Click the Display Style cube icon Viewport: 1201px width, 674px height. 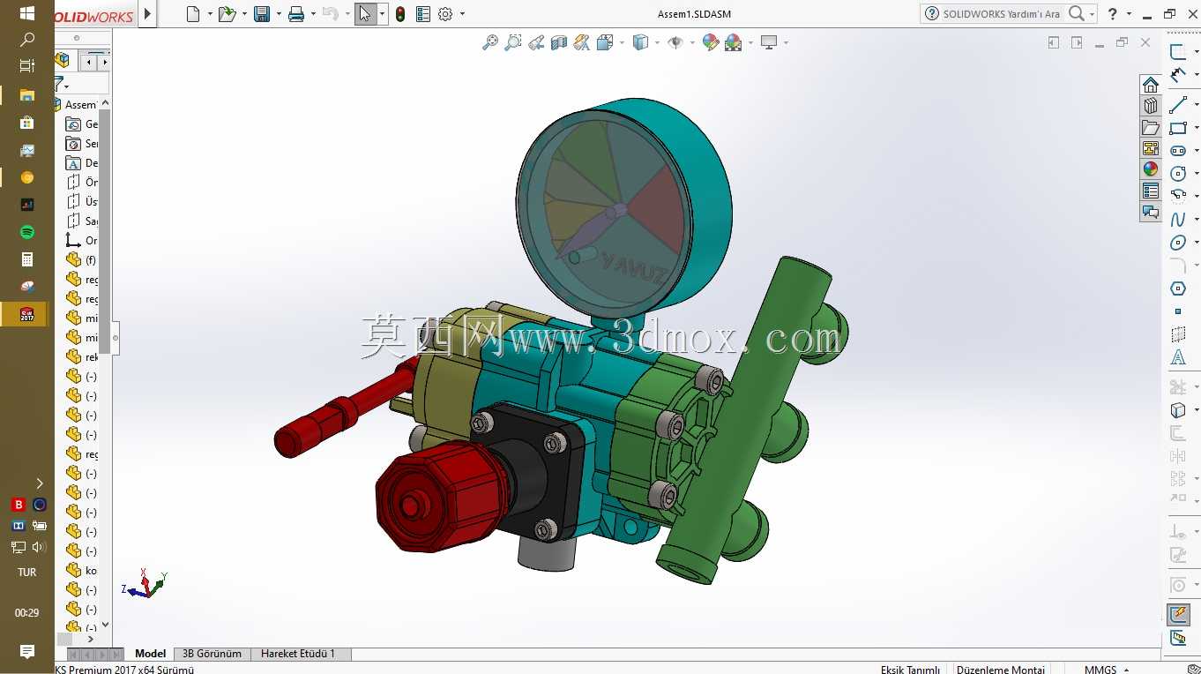point(641,42)
